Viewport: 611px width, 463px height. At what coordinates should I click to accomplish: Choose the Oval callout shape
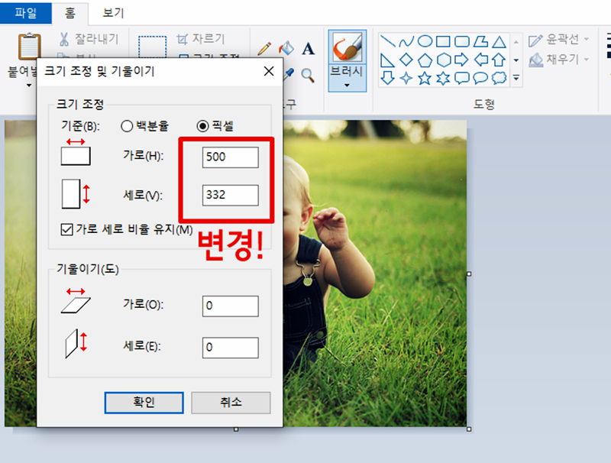pos(480,78)
